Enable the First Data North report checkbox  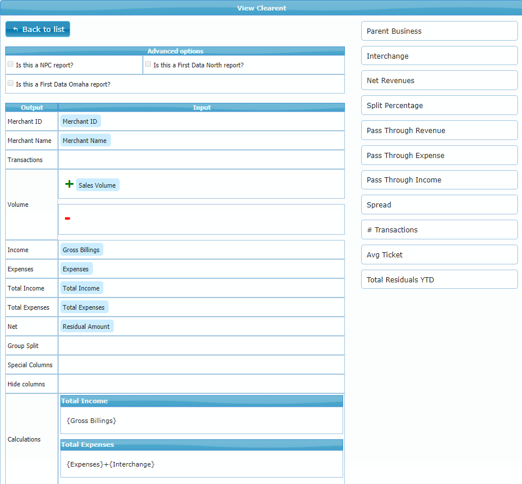click(x=148, y=64)
